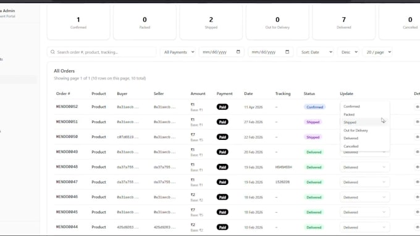
Task: Click the Delivered status badge on MEND00049
Action: click(314, 152)
